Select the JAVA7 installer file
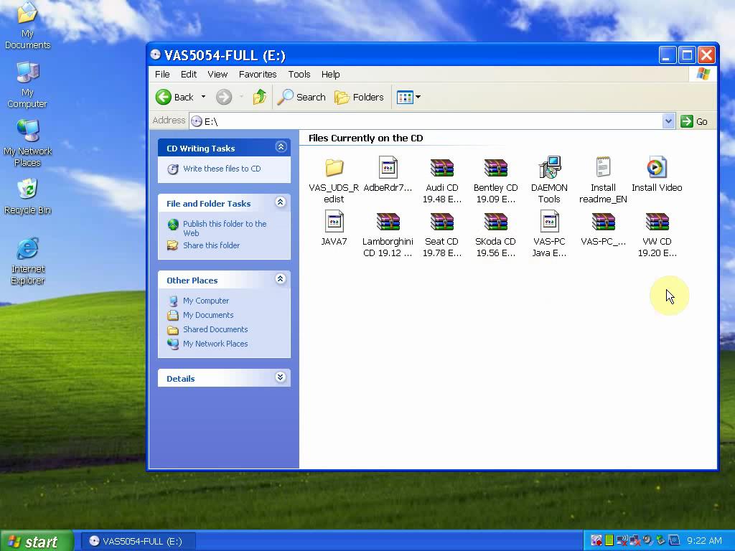Image resolution: width=735 pixels, height=551 pixels. pyautogui.click(x=334, y=222)
